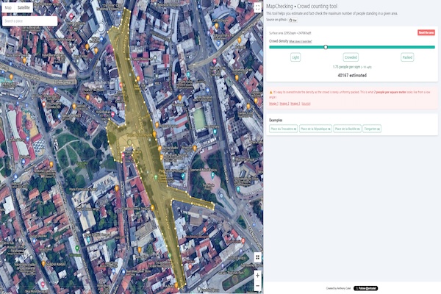
Task: Zoom out of the map
Action: (257, 285)
